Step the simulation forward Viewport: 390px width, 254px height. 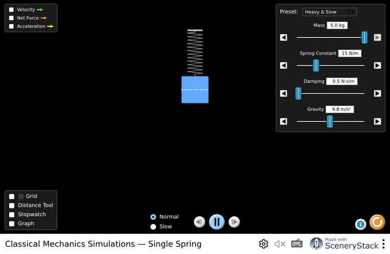point(235,222)
